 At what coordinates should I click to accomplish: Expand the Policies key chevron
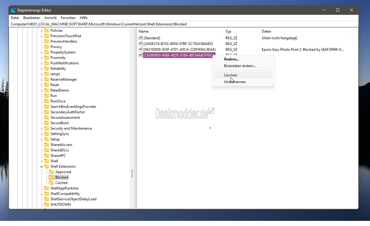tap(42, 31)
